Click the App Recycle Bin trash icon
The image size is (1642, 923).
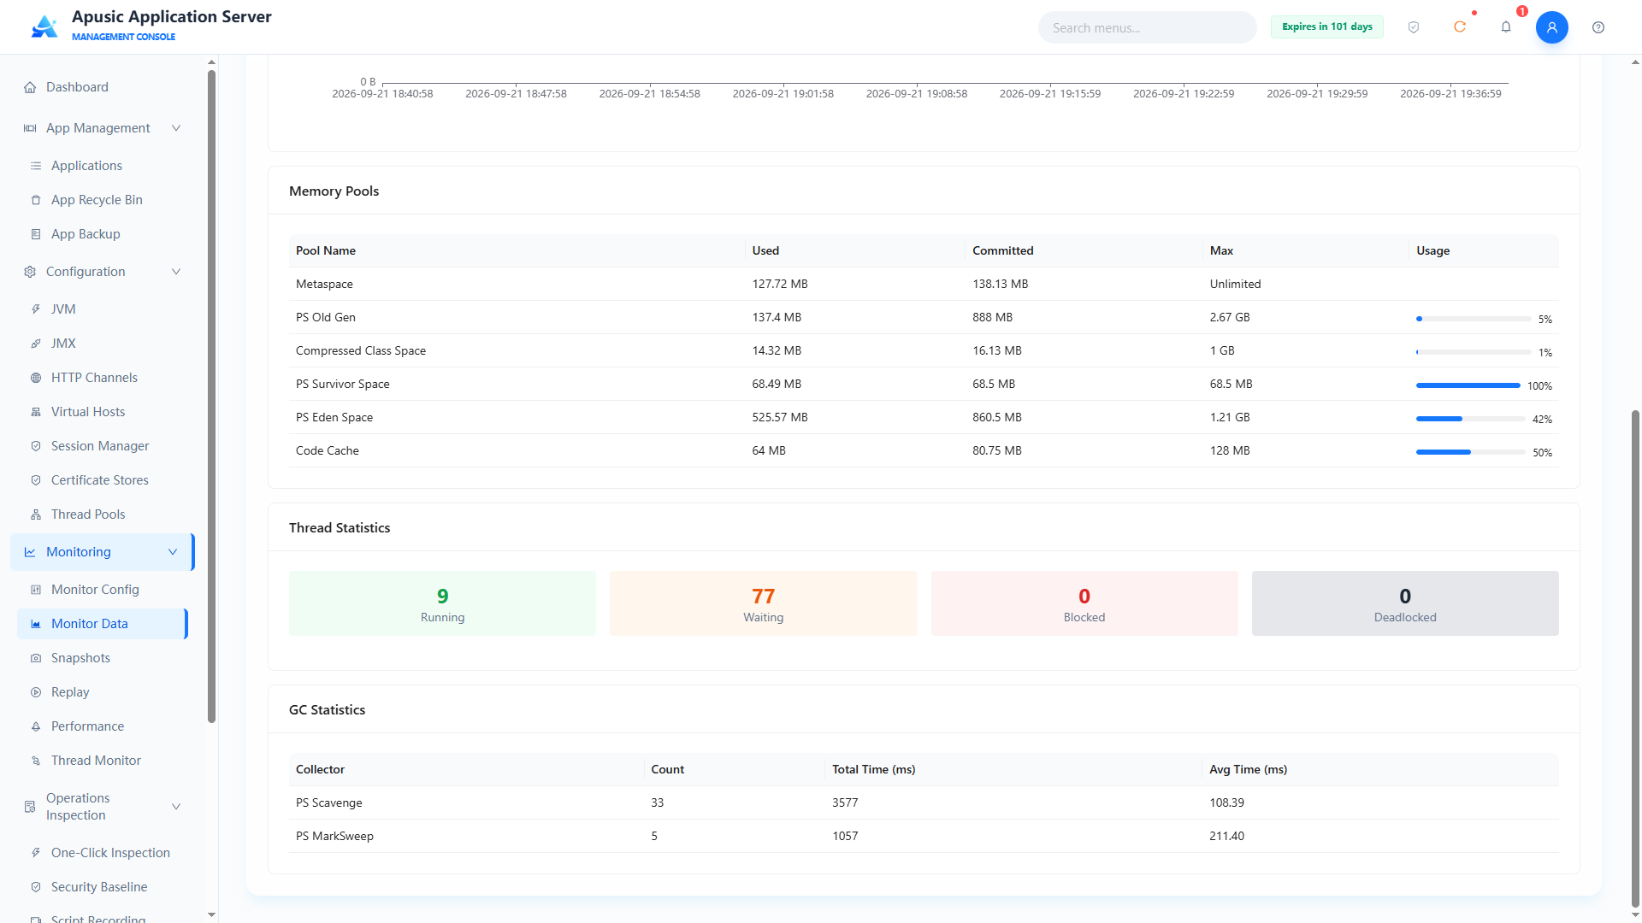(36, 200)
